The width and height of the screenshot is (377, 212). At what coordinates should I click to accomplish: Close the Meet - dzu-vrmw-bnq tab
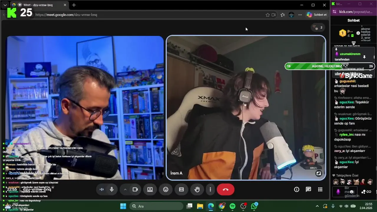(x=65, y=5)
